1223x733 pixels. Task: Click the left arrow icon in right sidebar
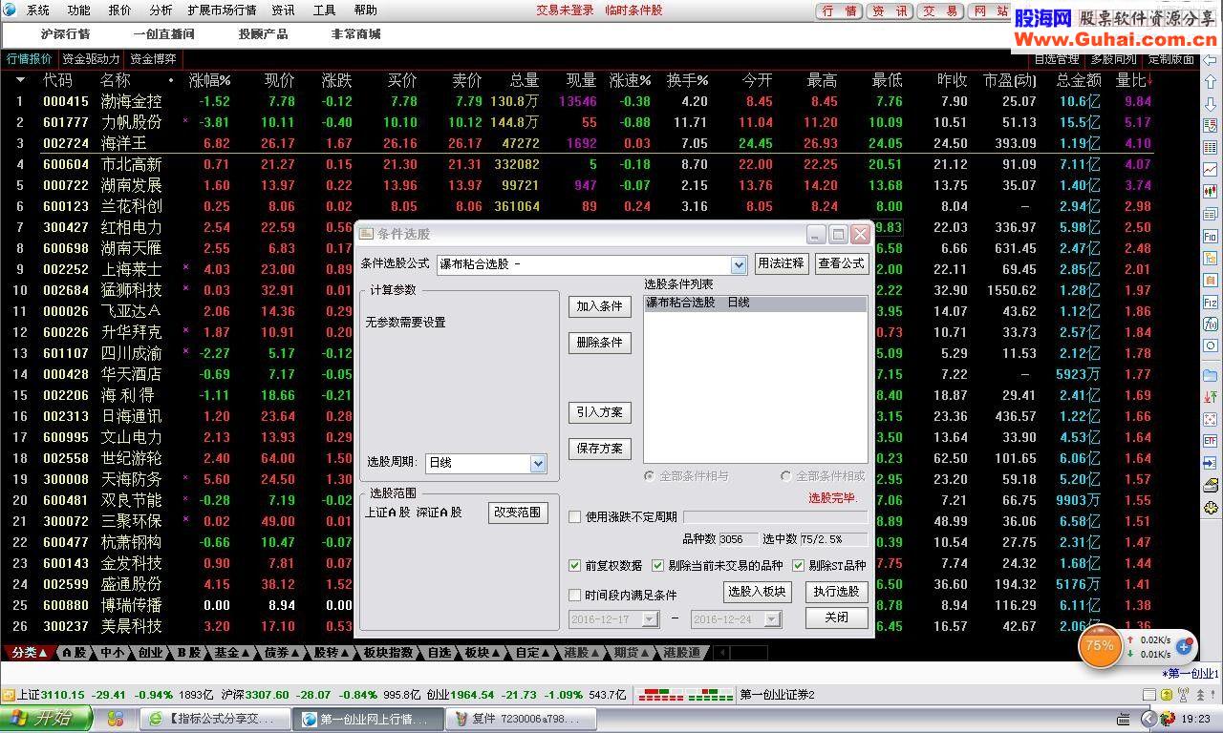(1210, 59)
